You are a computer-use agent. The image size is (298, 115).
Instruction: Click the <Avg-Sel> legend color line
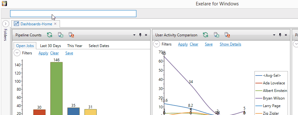259,76
